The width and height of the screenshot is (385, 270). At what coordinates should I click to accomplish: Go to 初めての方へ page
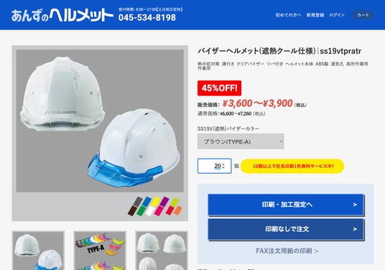(288, 15)
